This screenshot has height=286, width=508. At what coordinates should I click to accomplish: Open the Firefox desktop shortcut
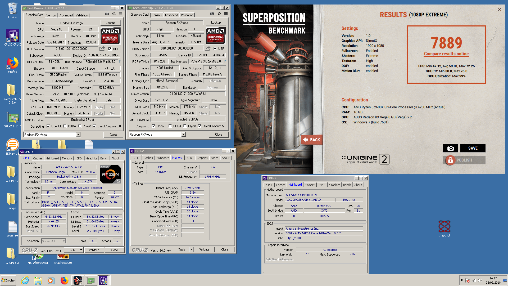click(12, 65)
